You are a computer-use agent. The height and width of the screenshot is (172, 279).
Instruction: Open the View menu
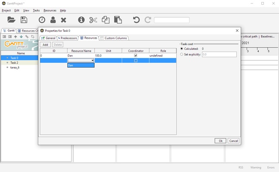(x=26, y=10)
